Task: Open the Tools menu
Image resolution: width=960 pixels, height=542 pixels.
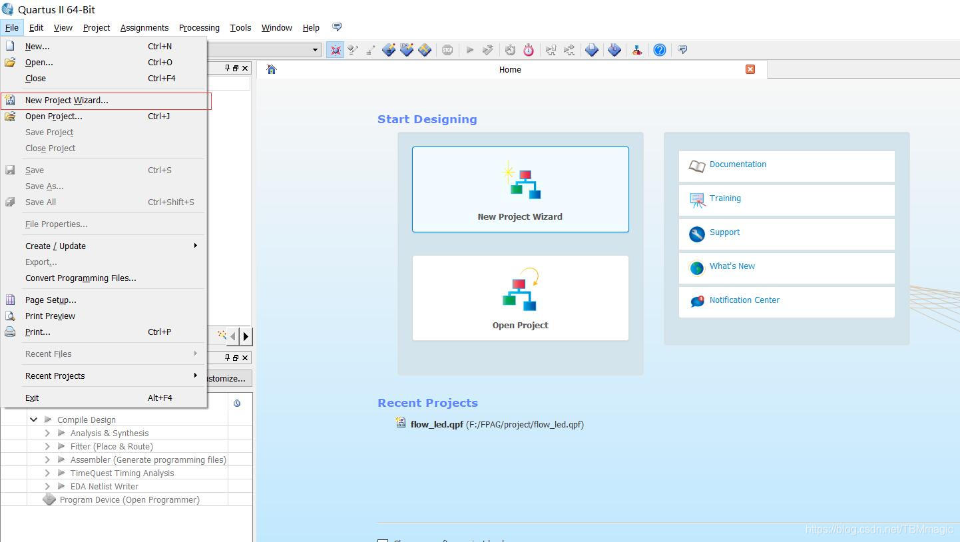Action: tap(240, 27)
